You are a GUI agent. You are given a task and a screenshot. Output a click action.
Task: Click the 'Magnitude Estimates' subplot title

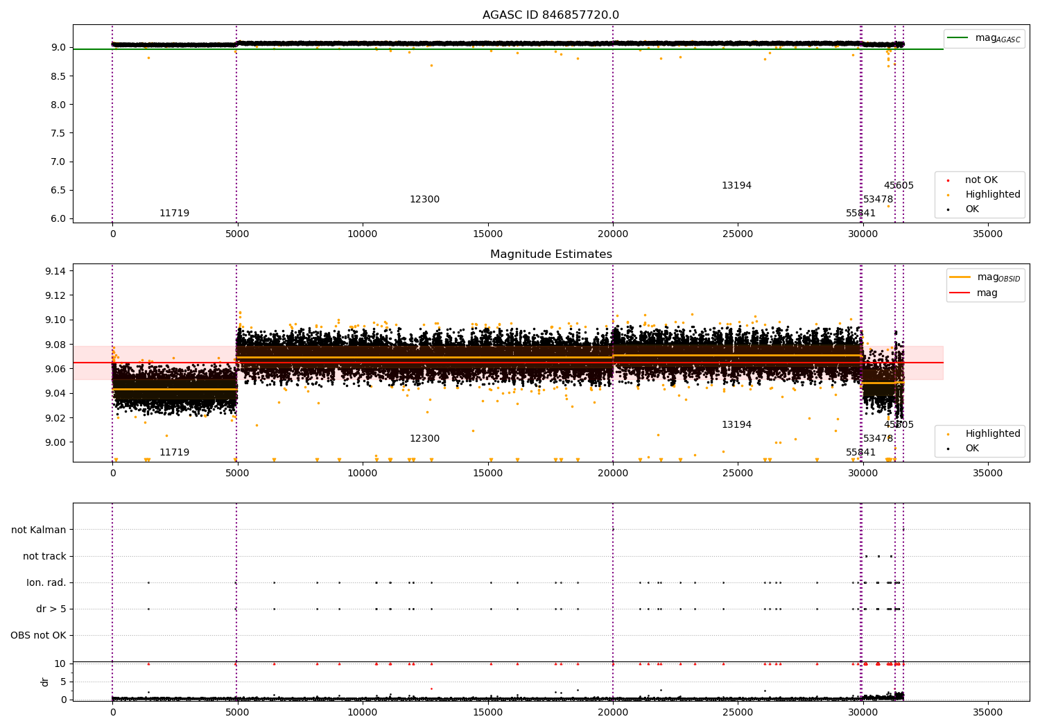[551, 254]
